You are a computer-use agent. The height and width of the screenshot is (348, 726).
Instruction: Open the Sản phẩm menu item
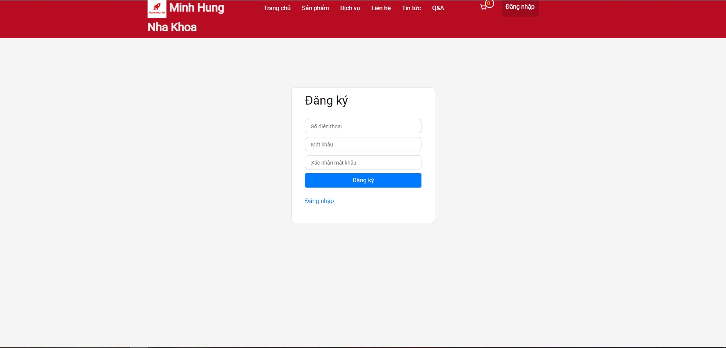click(315, 8)
